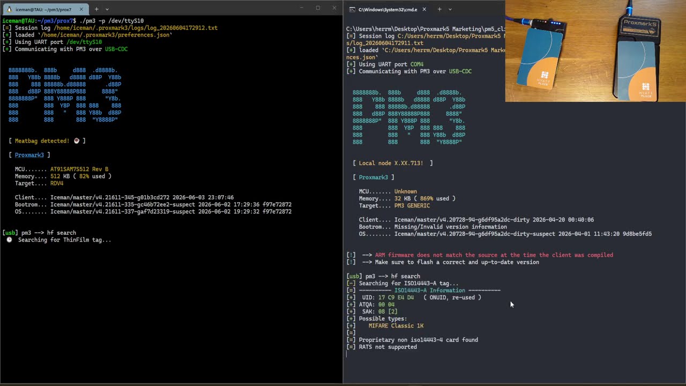Click the Client version line with g01b3cd272
This screenshot has height=386, width=686.
pos(124,197)
